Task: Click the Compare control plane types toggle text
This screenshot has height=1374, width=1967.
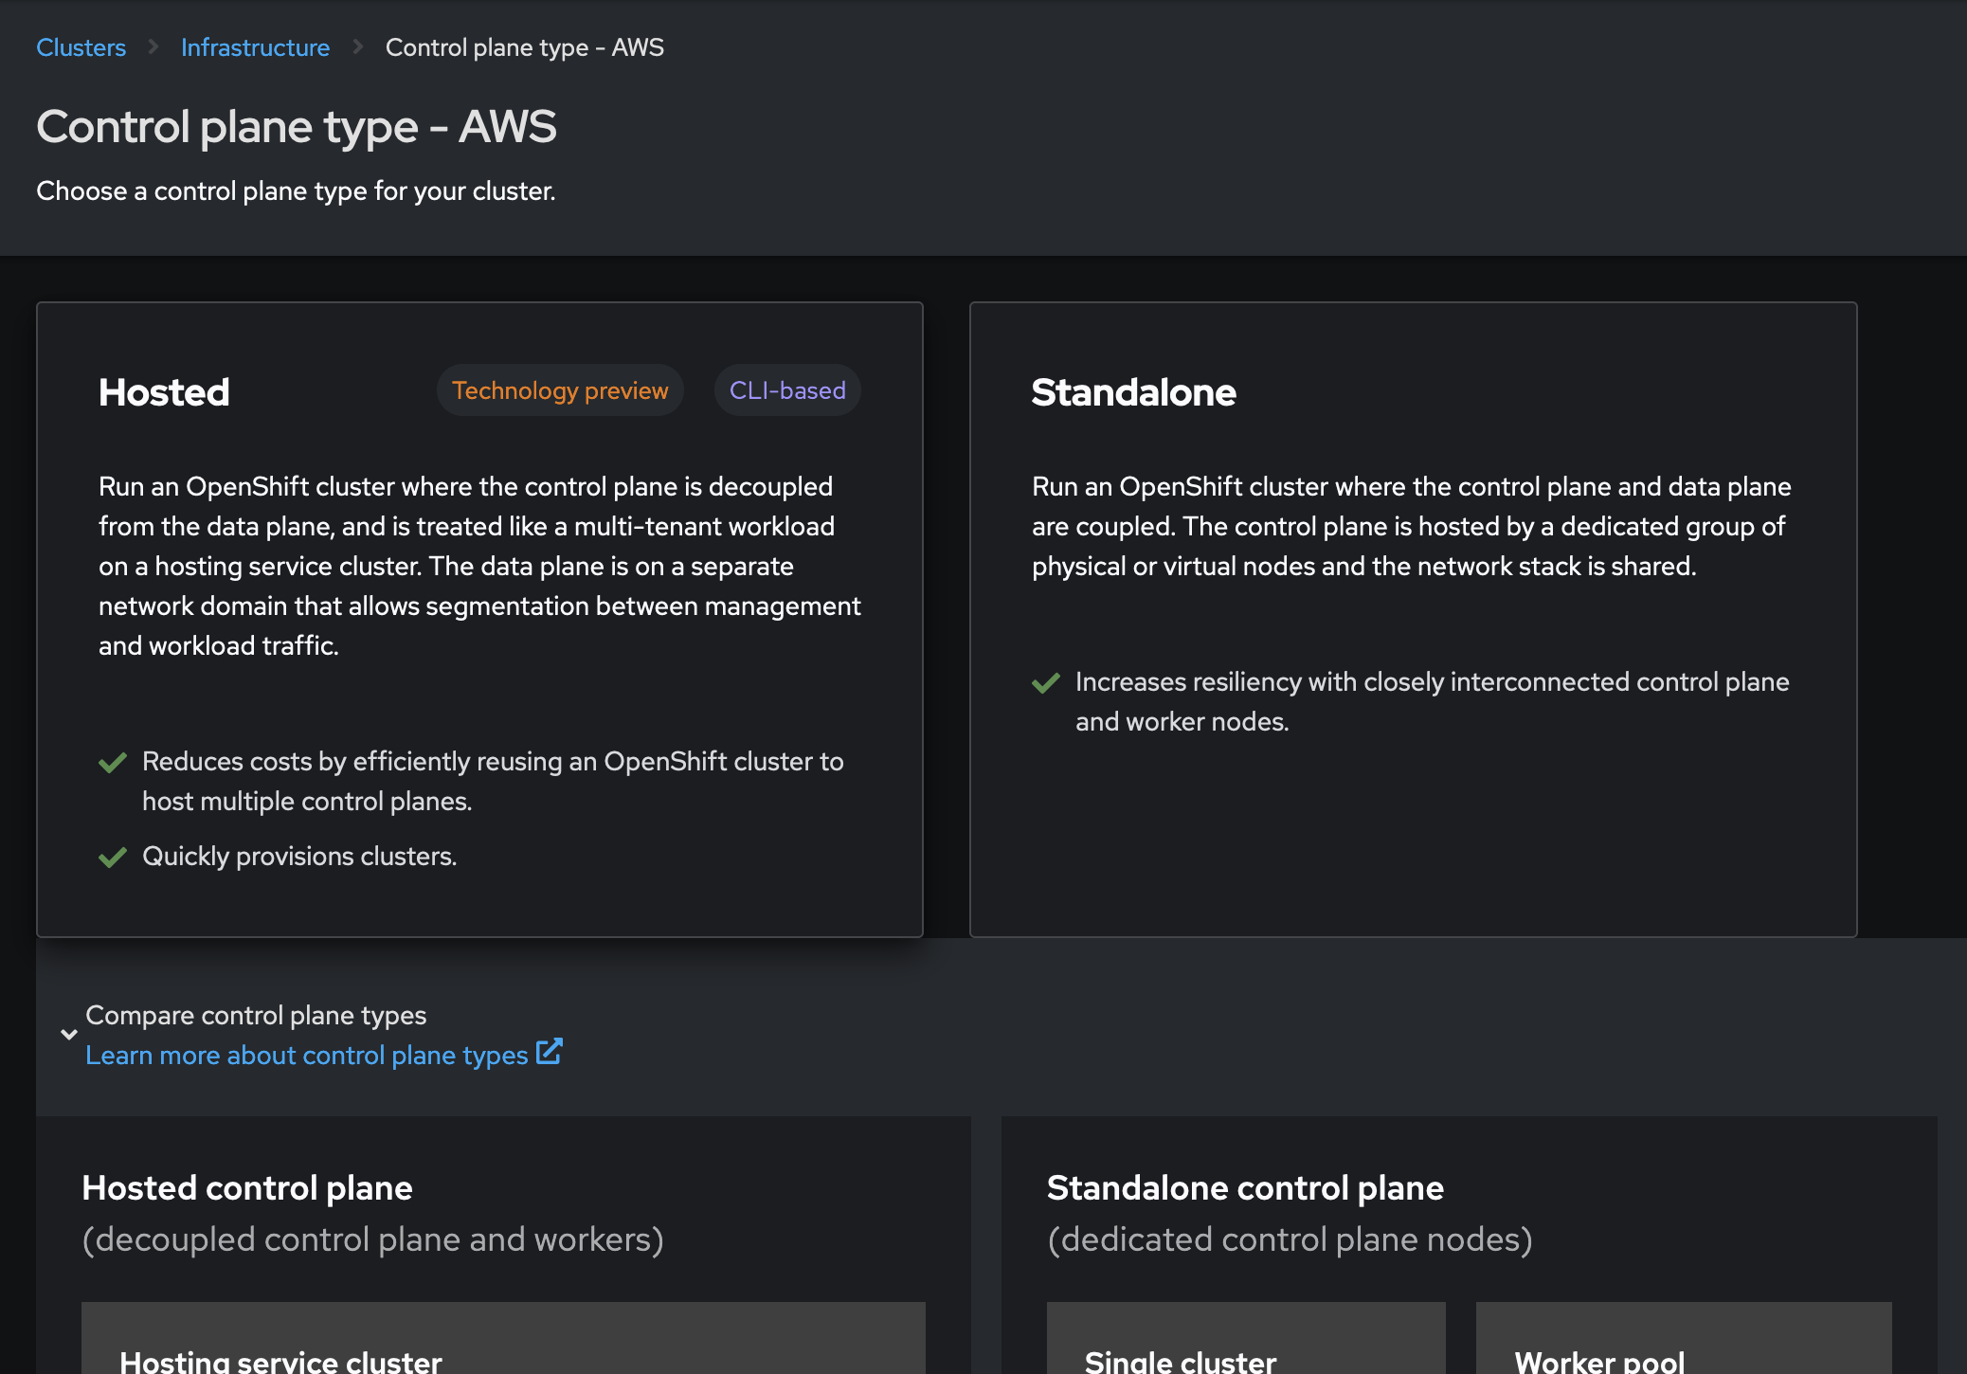Action: (256, 1016)
